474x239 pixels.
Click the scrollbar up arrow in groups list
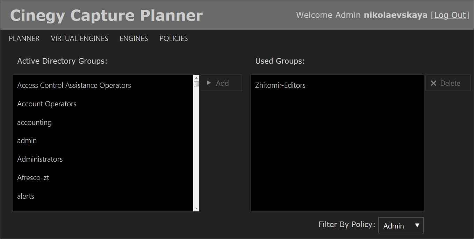[196, 78]
